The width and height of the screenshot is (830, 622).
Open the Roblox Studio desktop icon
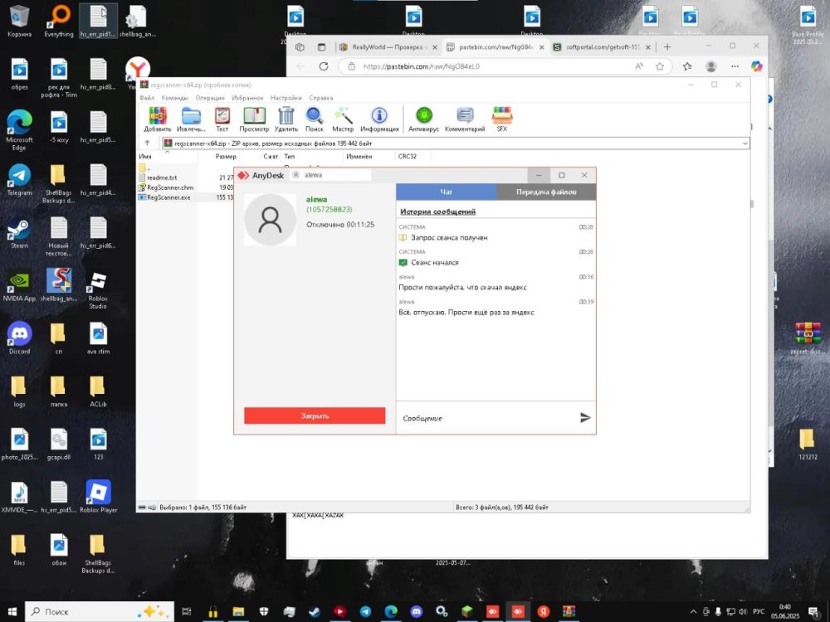point(98,289)
